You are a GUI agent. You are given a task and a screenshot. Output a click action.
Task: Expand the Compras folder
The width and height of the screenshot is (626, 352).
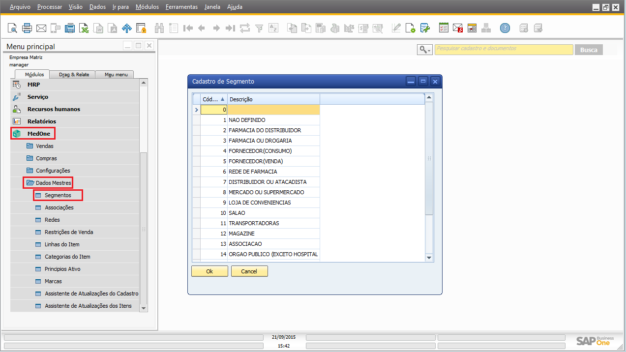click(x=30, y=158)
